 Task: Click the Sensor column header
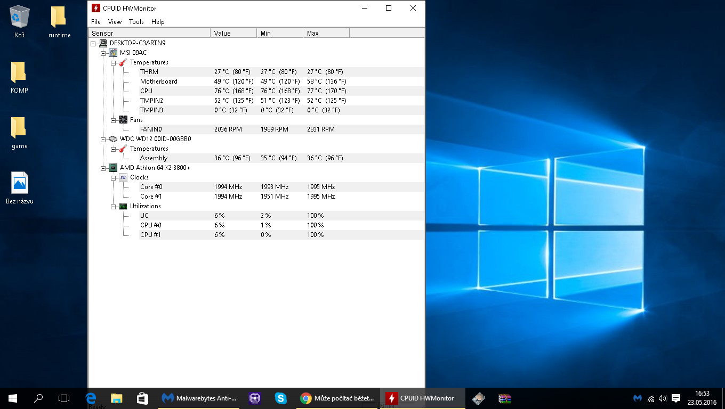pyautogui.click(x=149, y=33)
